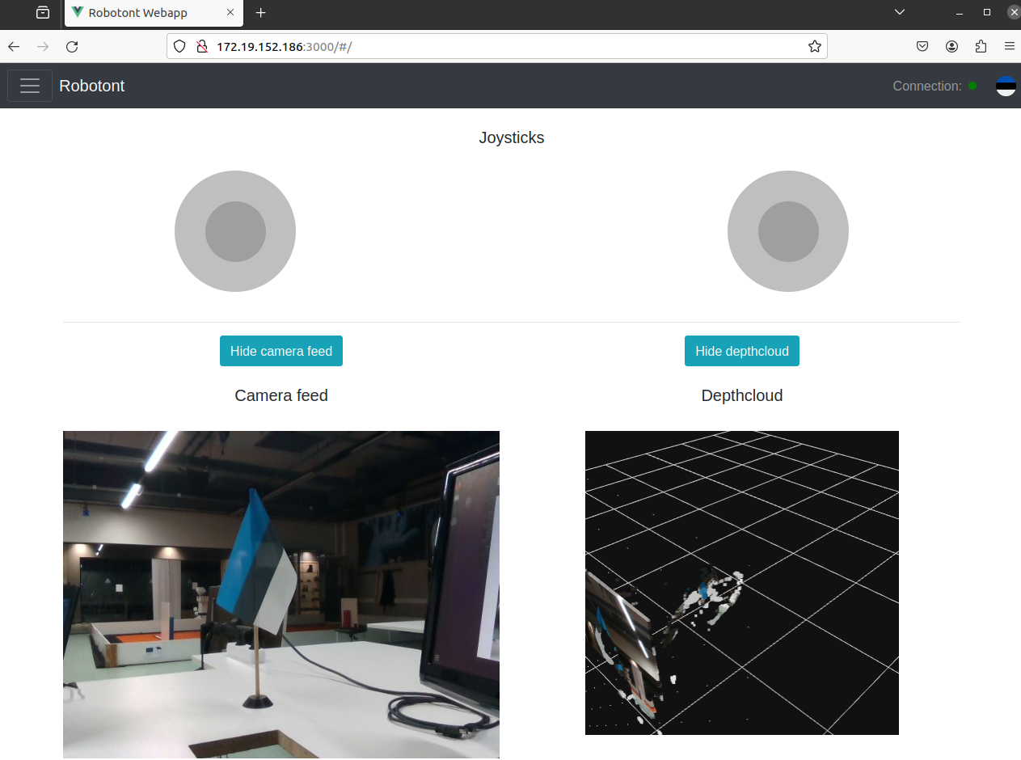
Task: Expand the list all tabs dropdown
Action: [x=899, y=13]
